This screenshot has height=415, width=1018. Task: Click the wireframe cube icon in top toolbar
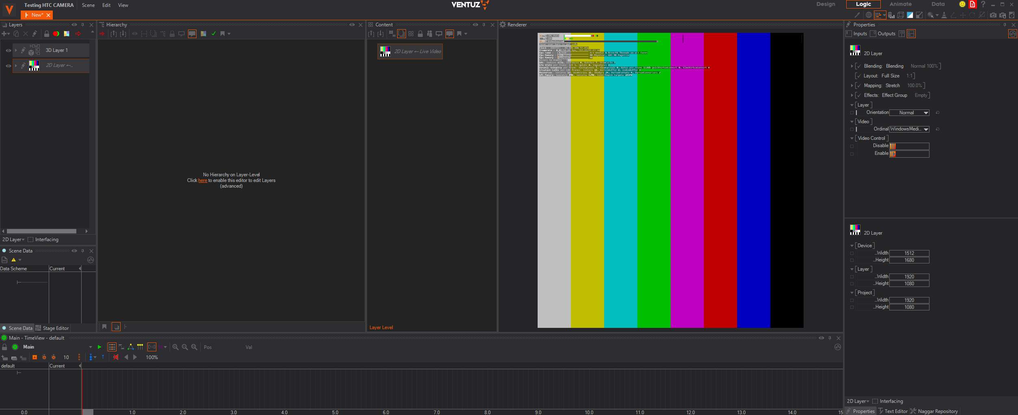coord(900,15)
